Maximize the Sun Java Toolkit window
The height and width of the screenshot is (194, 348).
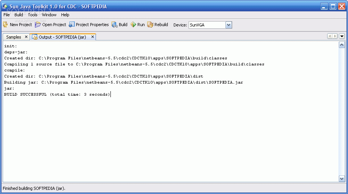point(333,6)
